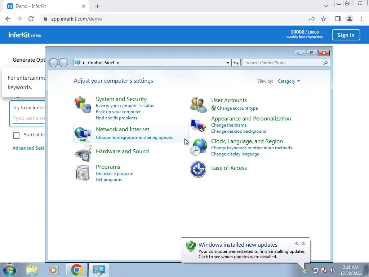
Task: Tick the 'Start at be...' checkbox in InferKit
Action: [16, 136]
